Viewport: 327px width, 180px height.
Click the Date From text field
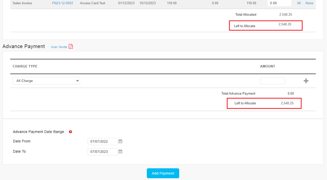pos(102,141)
